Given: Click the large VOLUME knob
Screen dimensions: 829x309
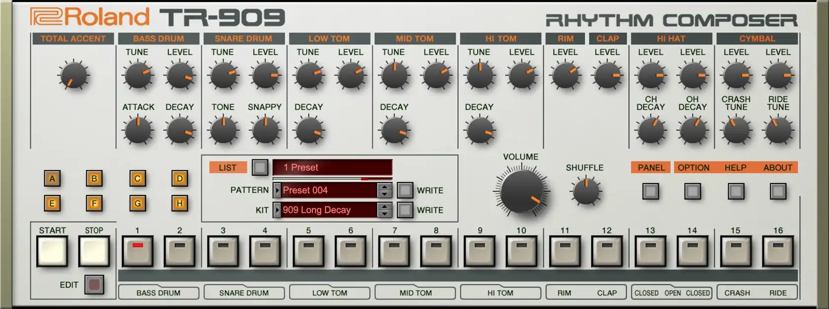Looking at the screenshot, I should coord(521,191).
